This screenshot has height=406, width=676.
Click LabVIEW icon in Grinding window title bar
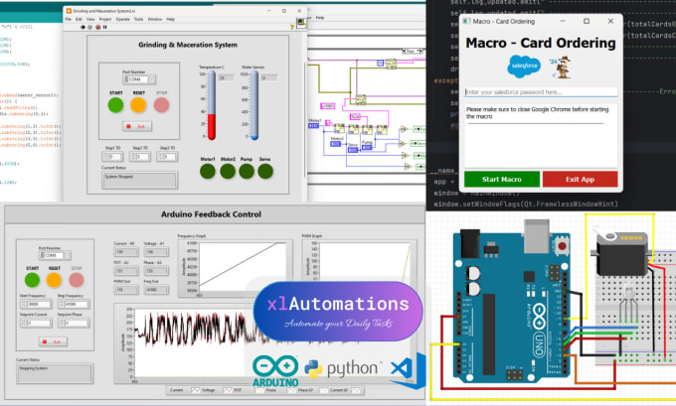69,11
